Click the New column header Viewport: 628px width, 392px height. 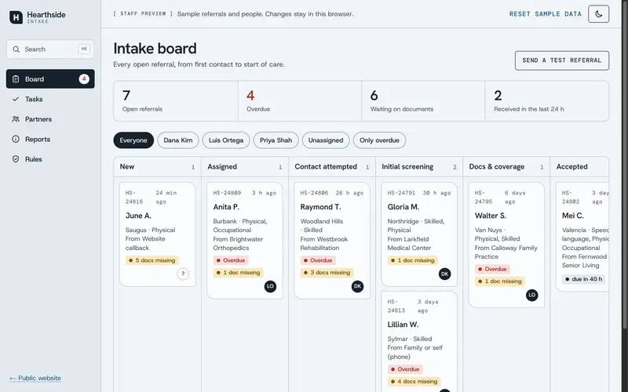[158, 167]
